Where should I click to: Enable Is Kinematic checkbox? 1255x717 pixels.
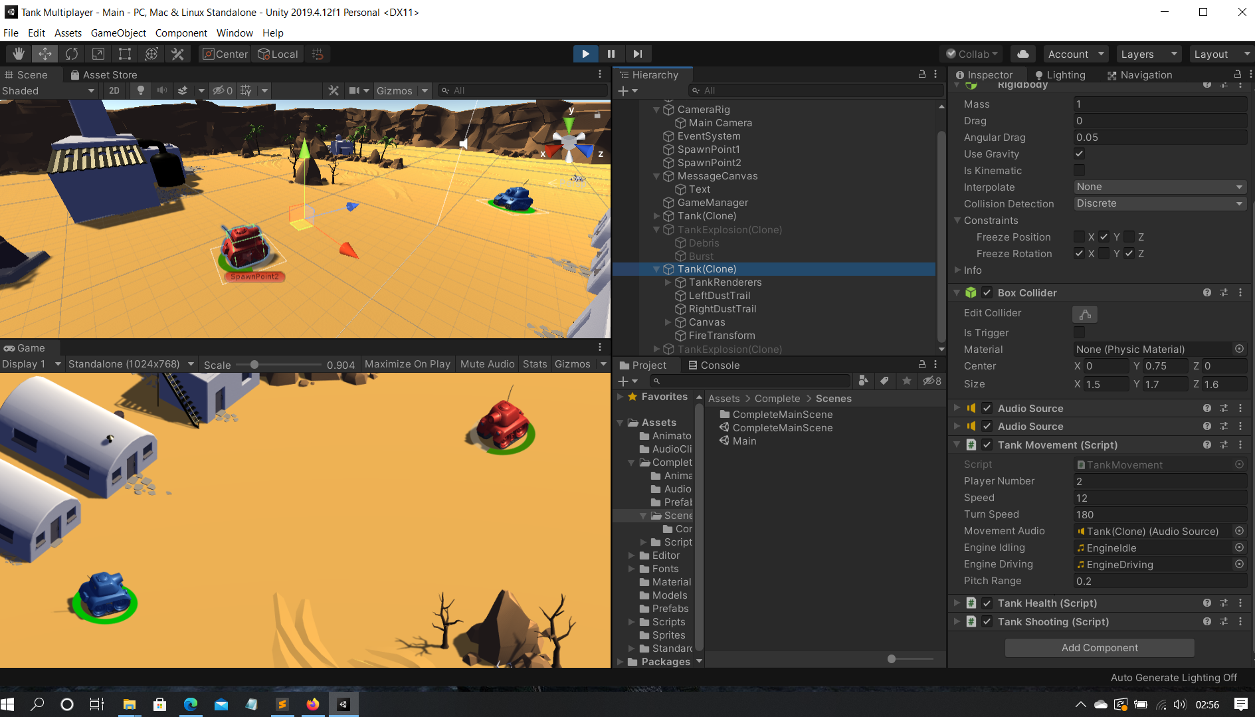coord(1080,171)
